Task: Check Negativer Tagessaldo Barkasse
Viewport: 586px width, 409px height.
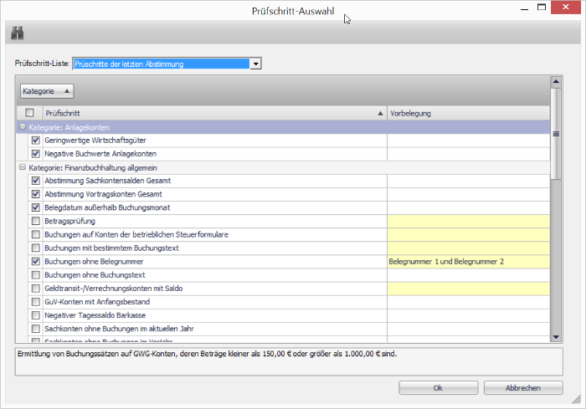Action: click(x=35, y=315)
